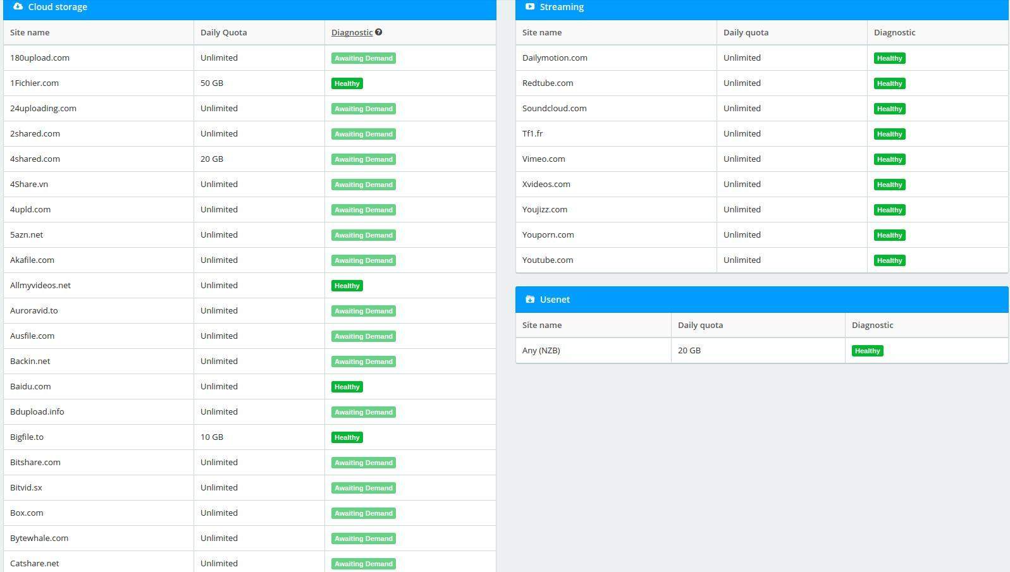
Task: Select the Bdupload.info site name
Action: tap(37, 411)
